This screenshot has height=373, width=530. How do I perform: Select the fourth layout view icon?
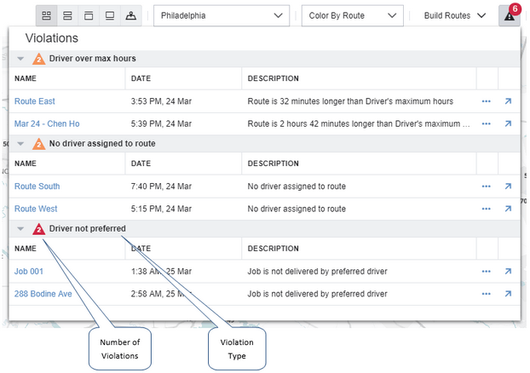tap(109, 16)
